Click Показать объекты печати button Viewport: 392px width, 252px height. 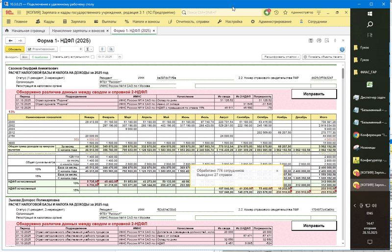(323, 57)
